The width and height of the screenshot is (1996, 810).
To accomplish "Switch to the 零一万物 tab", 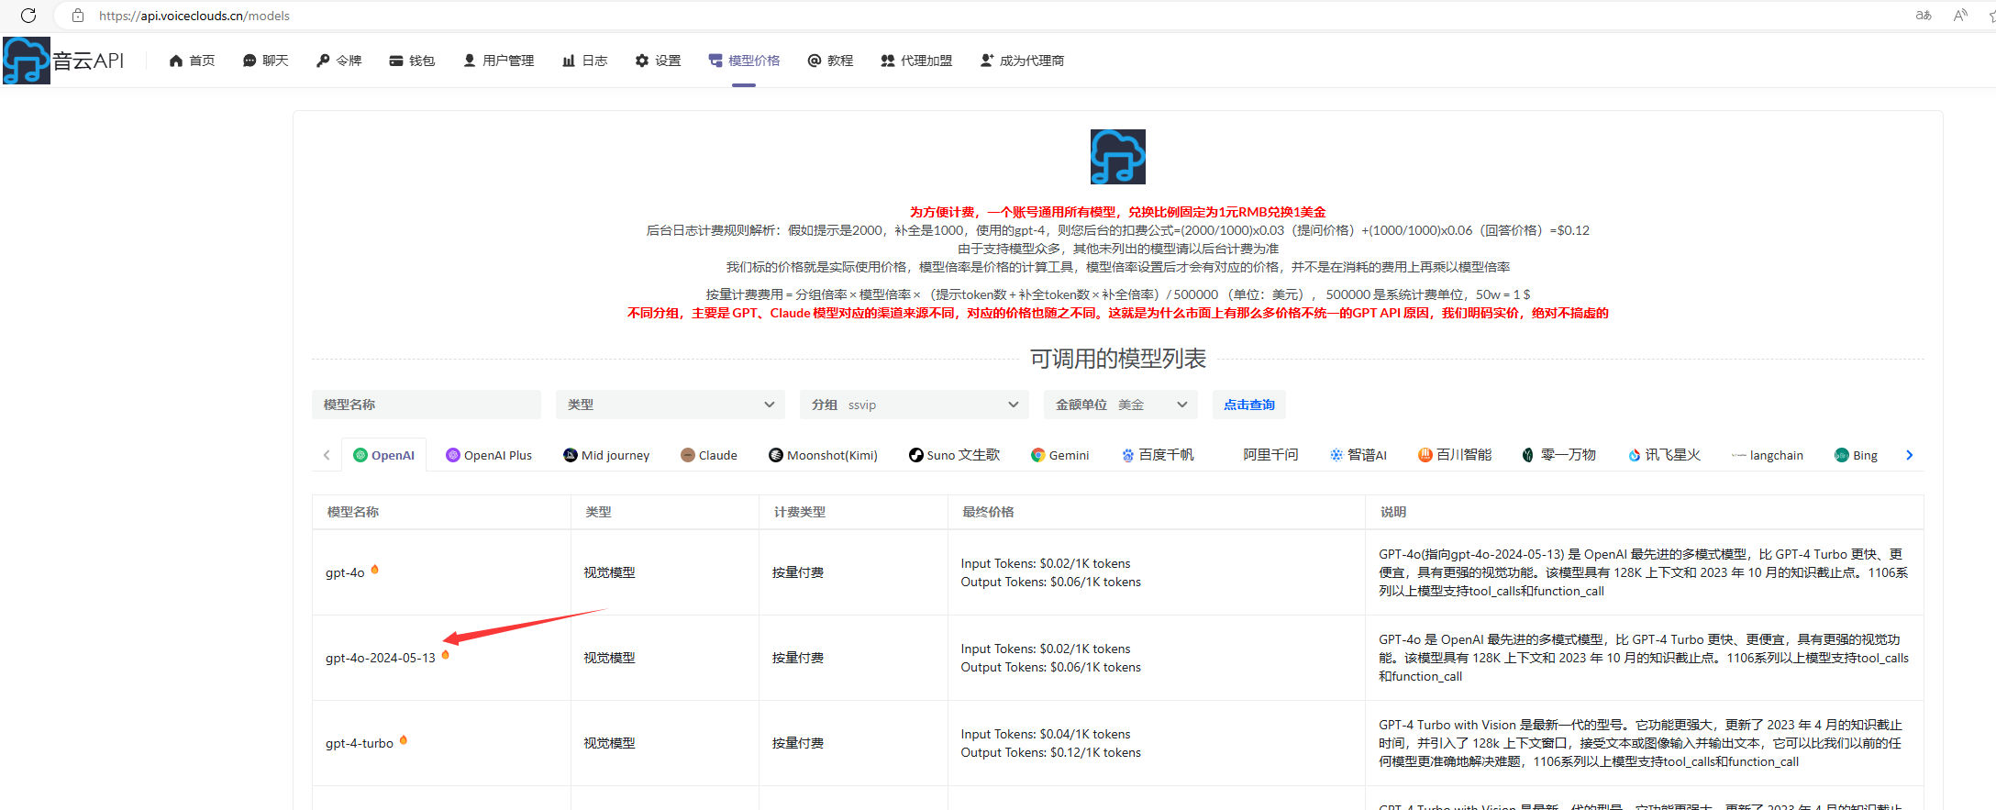I will click(x=1559, y=455).
